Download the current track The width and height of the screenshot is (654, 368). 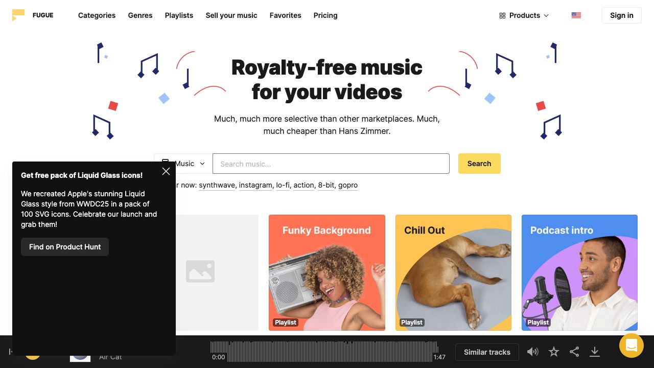coord(595,352)
